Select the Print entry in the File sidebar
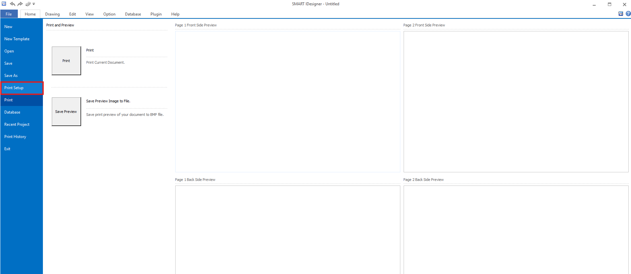 [x=21, y=100]
